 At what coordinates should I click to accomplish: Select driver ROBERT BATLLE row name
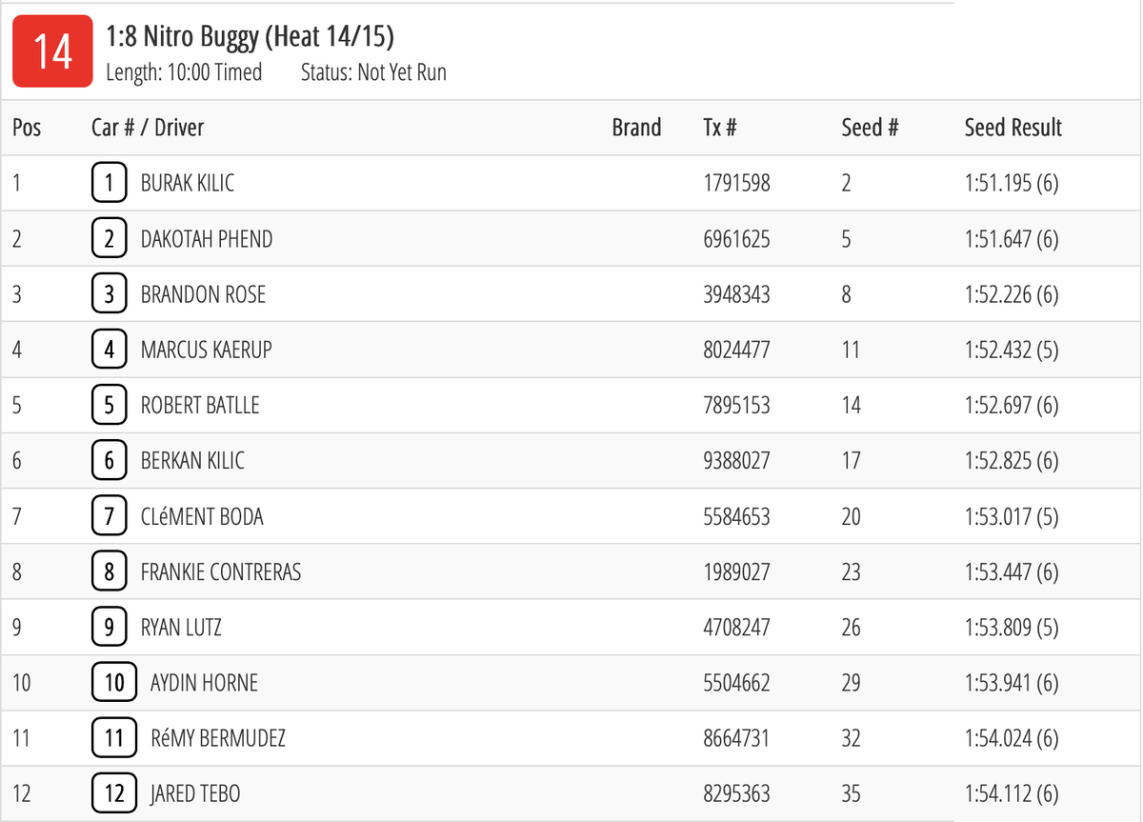(200, 405)
